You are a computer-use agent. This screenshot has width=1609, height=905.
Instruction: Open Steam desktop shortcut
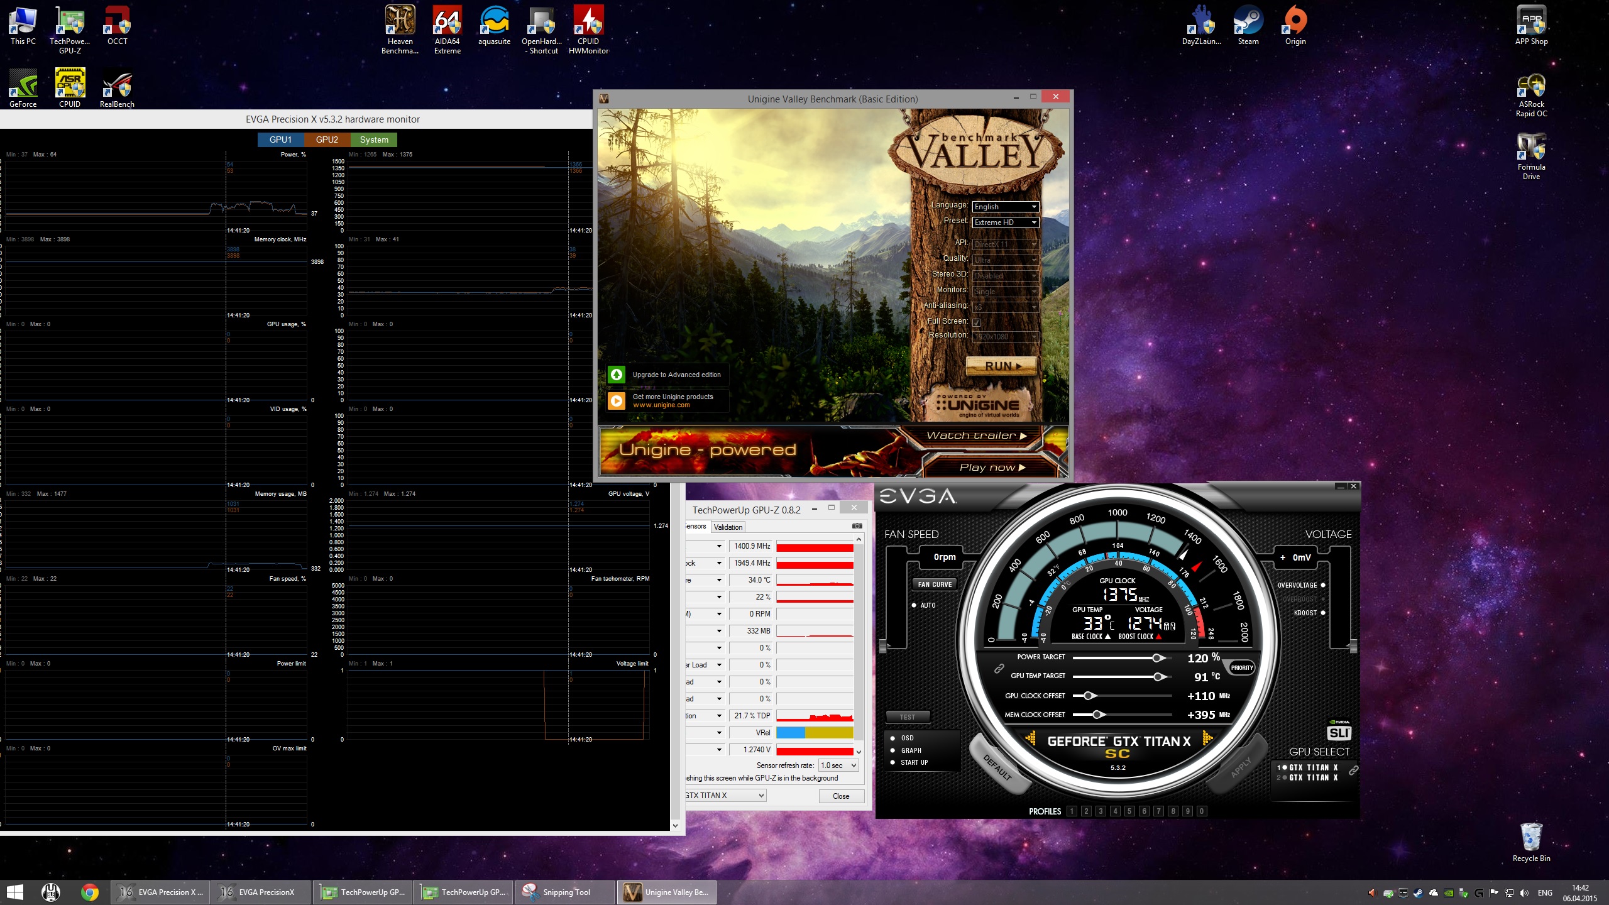coord(1248,25)
